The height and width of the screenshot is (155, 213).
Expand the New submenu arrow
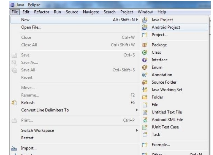tap(137, 20)
